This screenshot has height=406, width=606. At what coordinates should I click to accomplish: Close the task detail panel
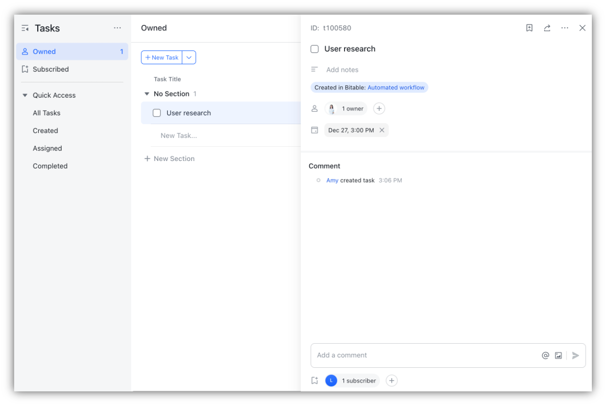point(582,28)
